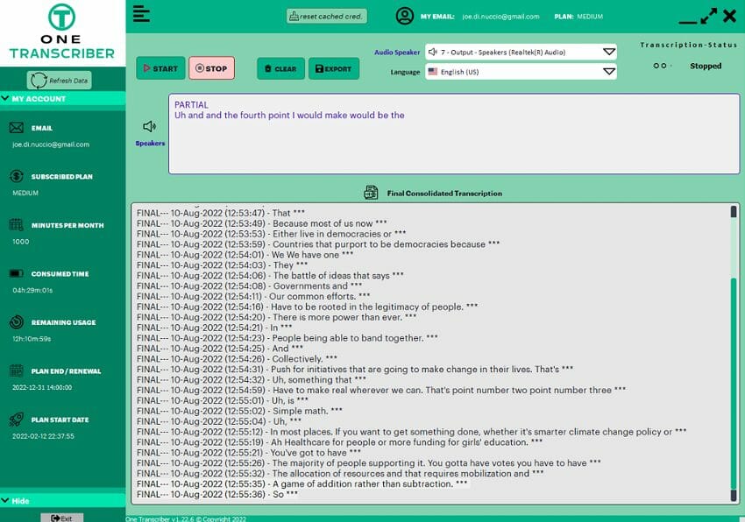The image size is (745, 522).
Task: Click the 'PLAN: MEDIUM' label in header
Action: pyautogui.click(x=578, y=16)
